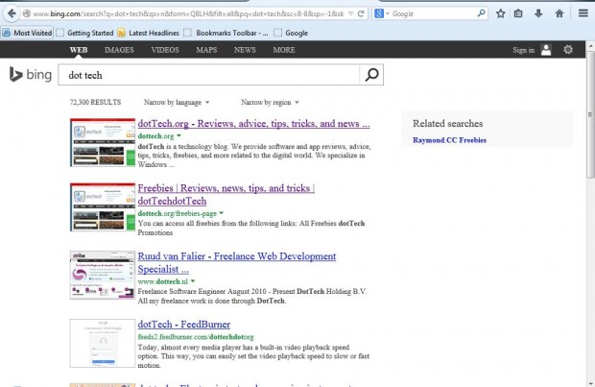Open the Google bookmark in the toolbar
595x387 pixels.
click(291, 33)
